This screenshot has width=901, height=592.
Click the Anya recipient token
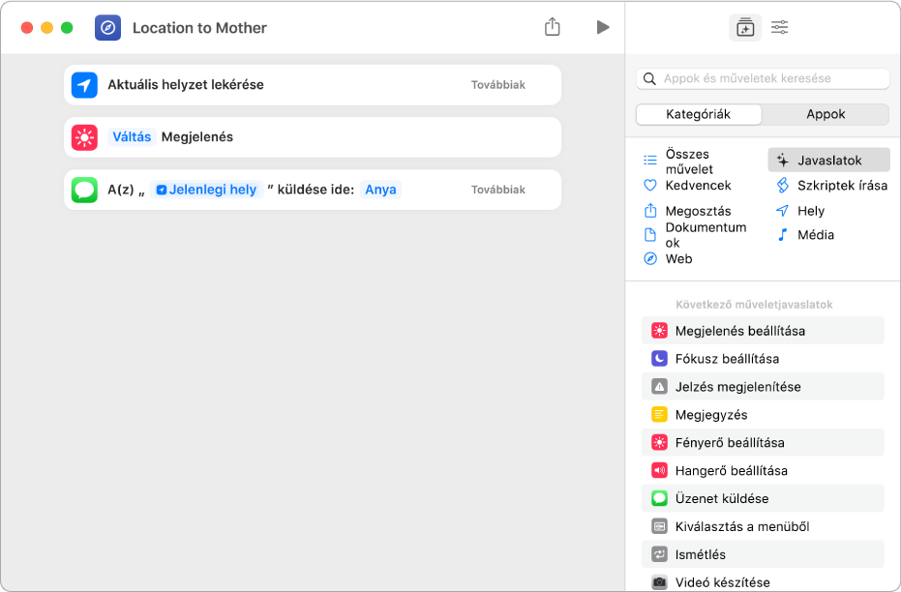click(380, 190)
